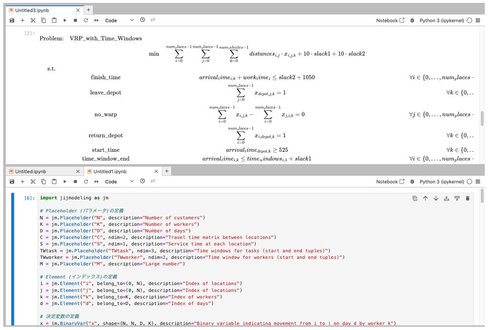Restart the kernel in the Untitled1 notebook toolbar
Viewport: 488px width, 330px height.
86,182
